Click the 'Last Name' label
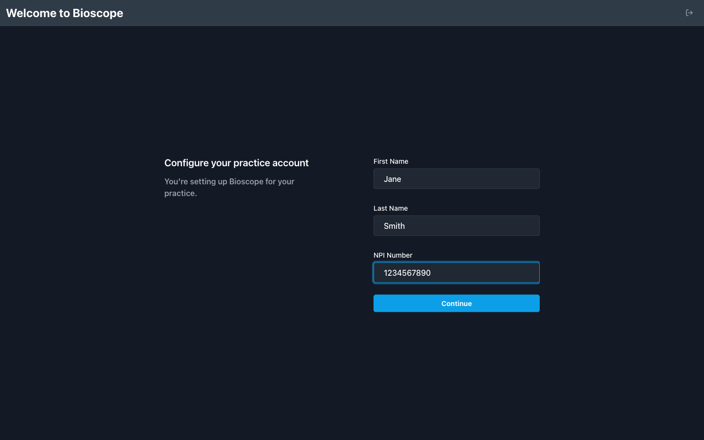The image size is (704, 440). [x=391, y=208]
